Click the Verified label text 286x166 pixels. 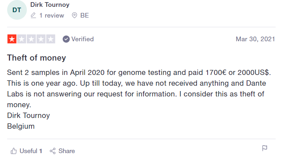pos(82,39)
